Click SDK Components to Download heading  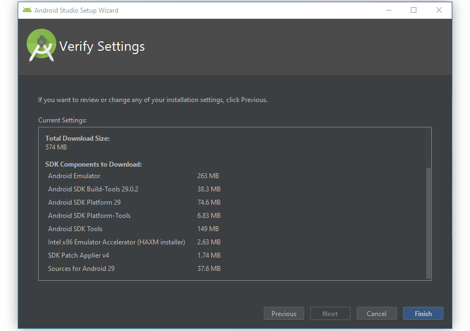(93, 164)
